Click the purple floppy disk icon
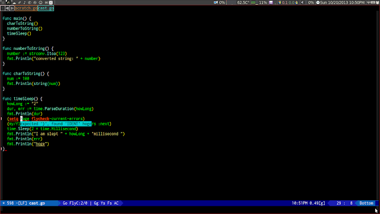The height and width of the screenshot is (214, 380). [x=271, y=2]
